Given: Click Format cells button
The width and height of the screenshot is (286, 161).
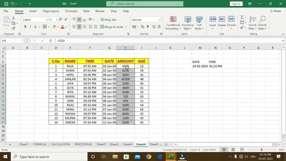Looking at the screenshot, I should pyautogui.click(x=231, y=23).
